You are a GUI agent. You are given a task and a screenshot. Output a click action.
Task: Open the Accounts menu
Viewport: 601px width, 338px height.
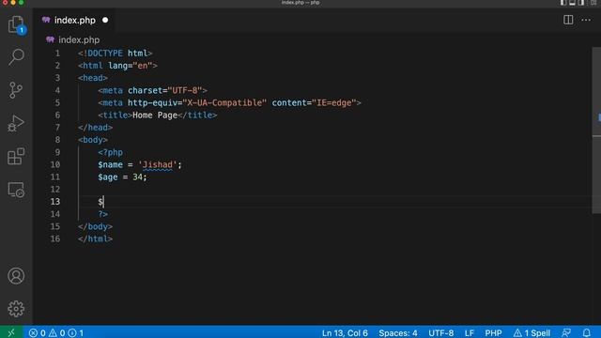(x=16, y=276)
